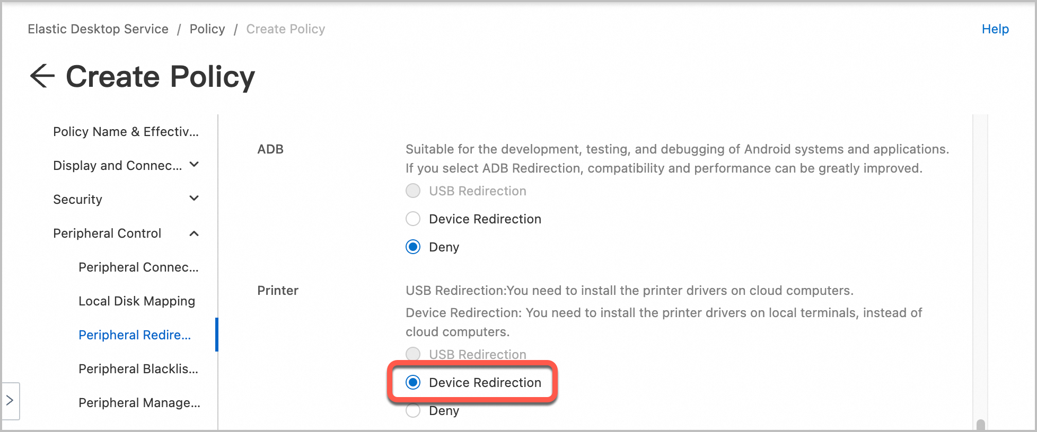This screenshot has width=1037, height=432.
Task: Click the Peripheral Control section header
Action: tap(107, 233)
